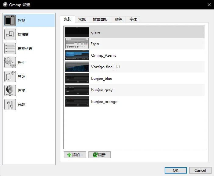This screenshot has width=214, height=176.
Task: Click the Qmmp_Azenis skin name
Action: (104, 55)
